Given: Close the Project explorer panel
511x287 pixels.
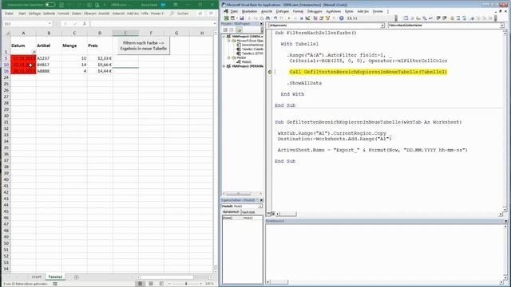Looking at the screenshot, I should (261, 24).
